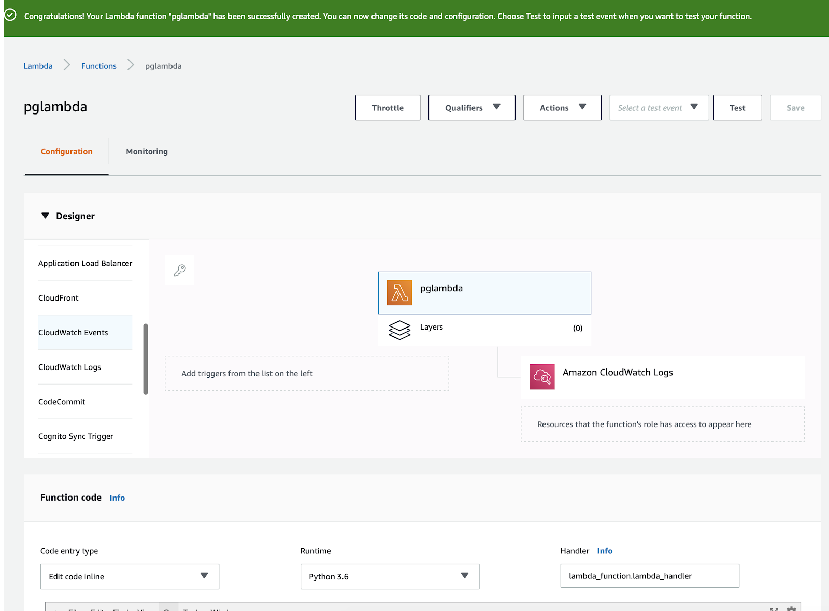The image size is (829, 611).
Task: Click 'Add triggers from the list on the left' text
Action: (247, 373)
